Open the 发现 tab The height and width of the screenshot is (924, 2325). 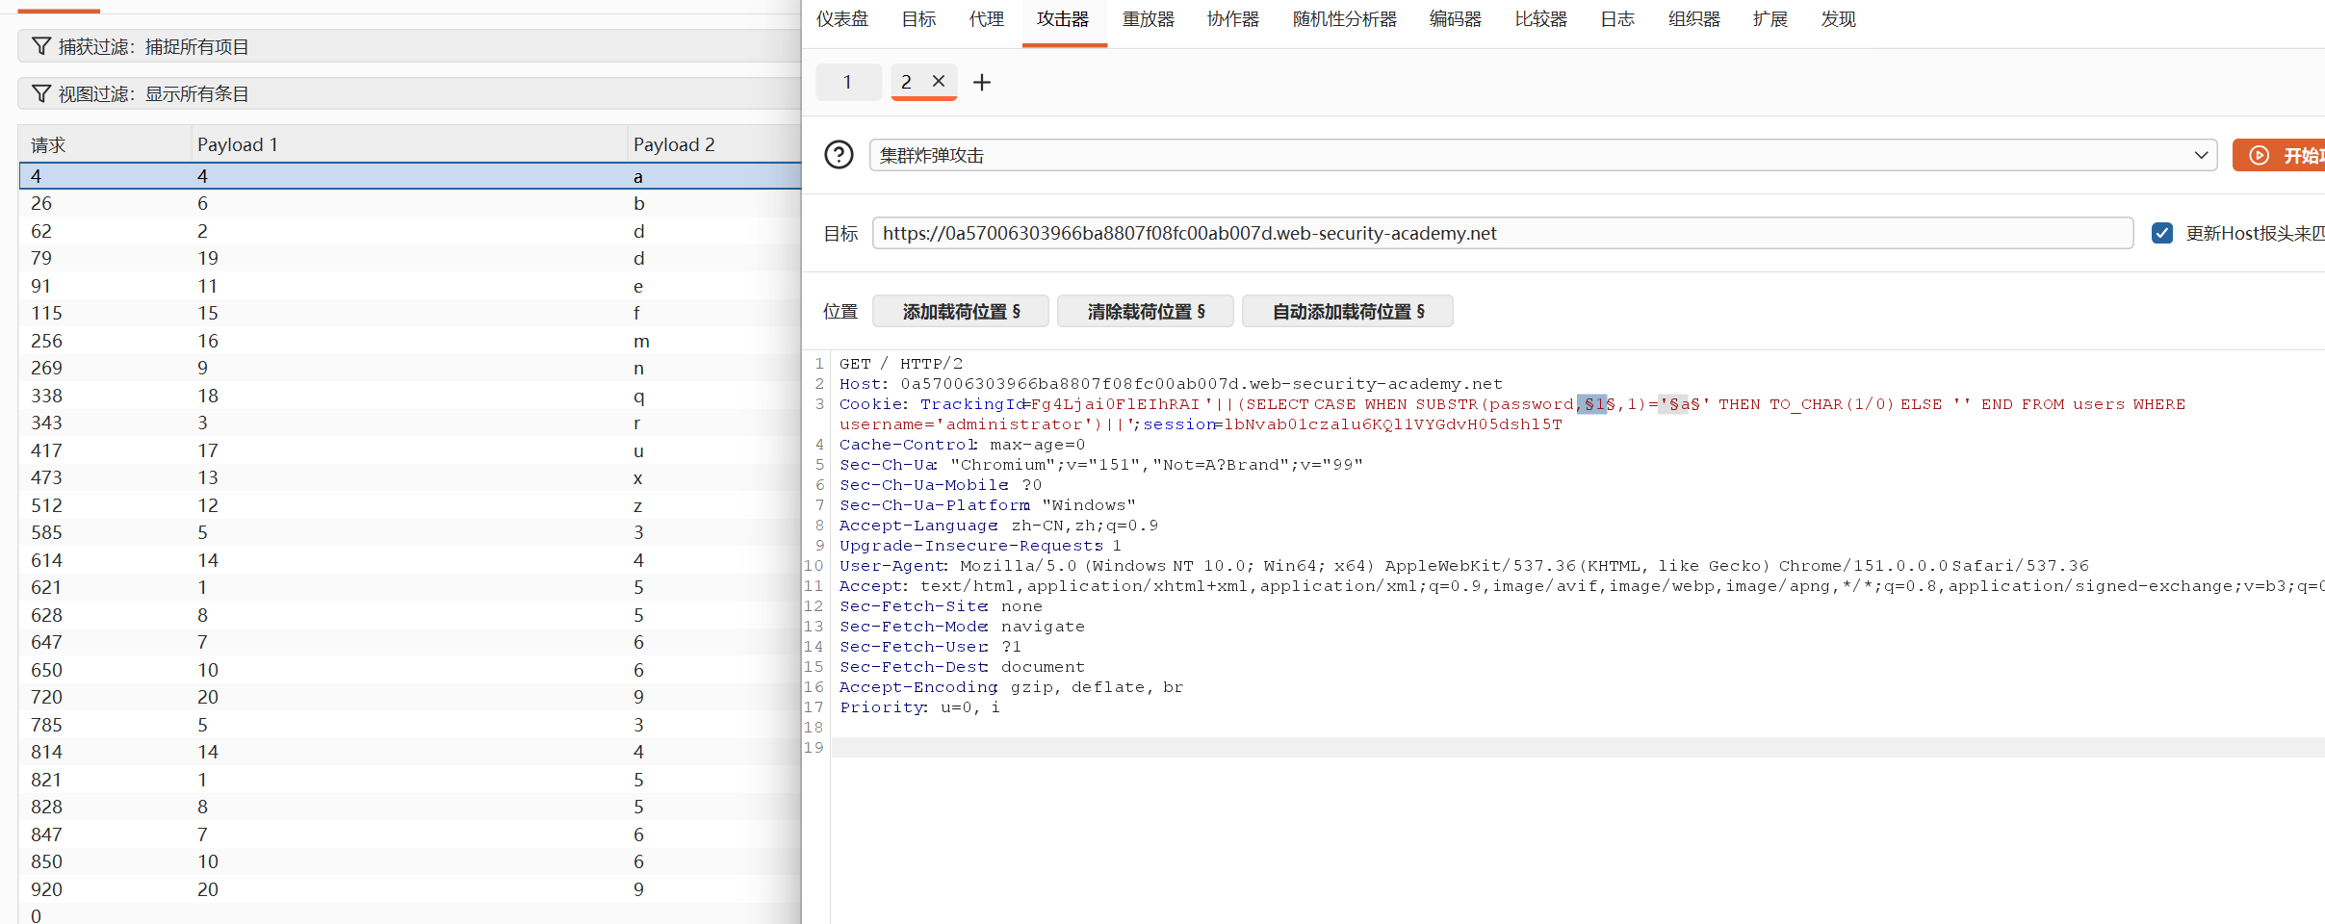(1839, 19)
